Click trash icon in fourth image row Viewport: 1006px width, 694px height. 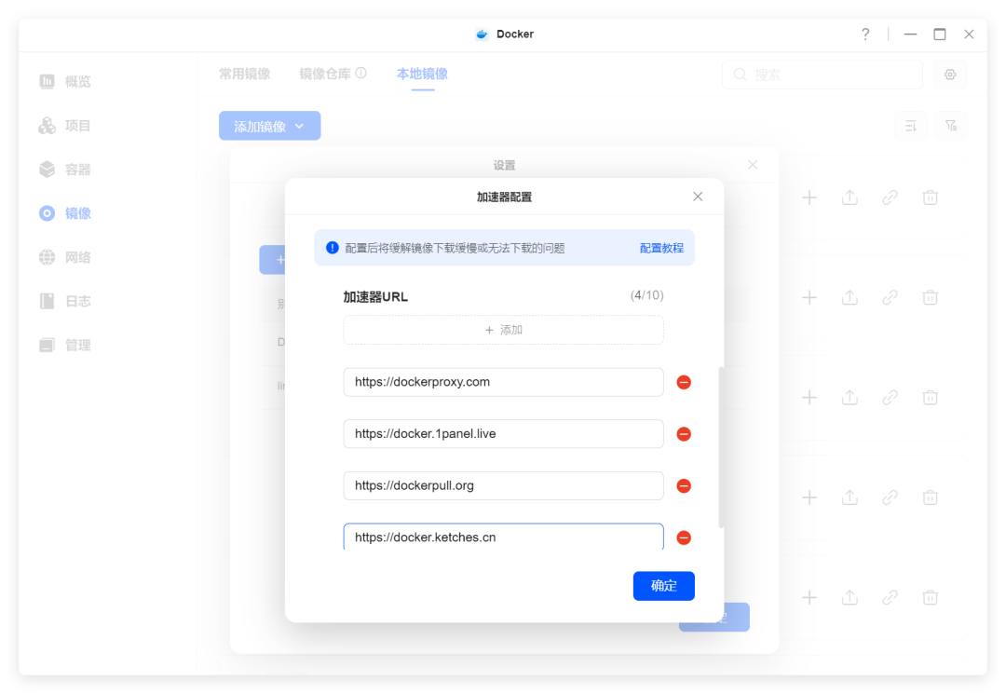[931, 497]
